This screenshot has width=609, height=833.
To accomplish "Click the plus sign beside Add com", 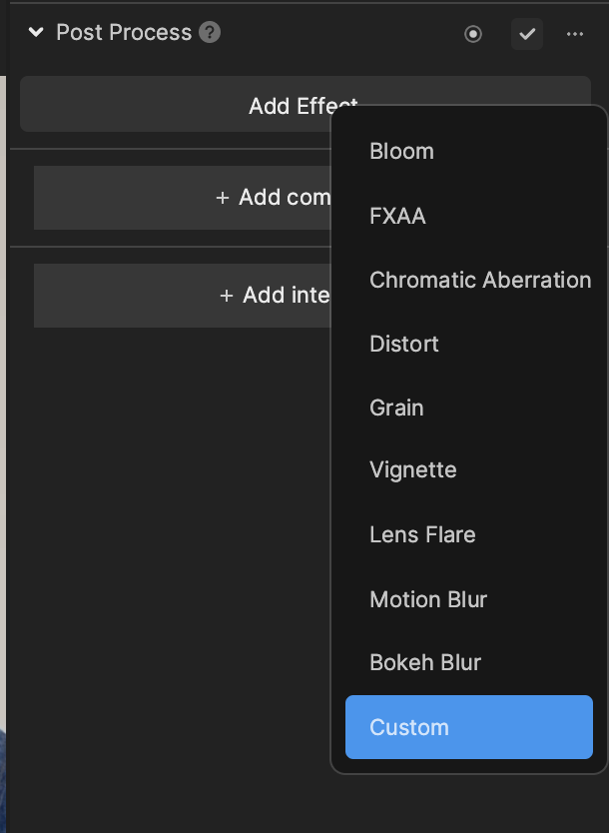I will click(x=223, y=198).
